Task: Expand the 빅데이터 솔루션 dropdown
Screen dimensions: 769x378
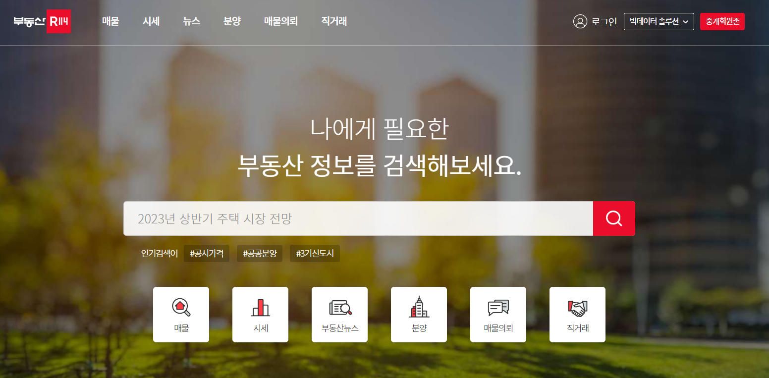Action: (659, 21)
